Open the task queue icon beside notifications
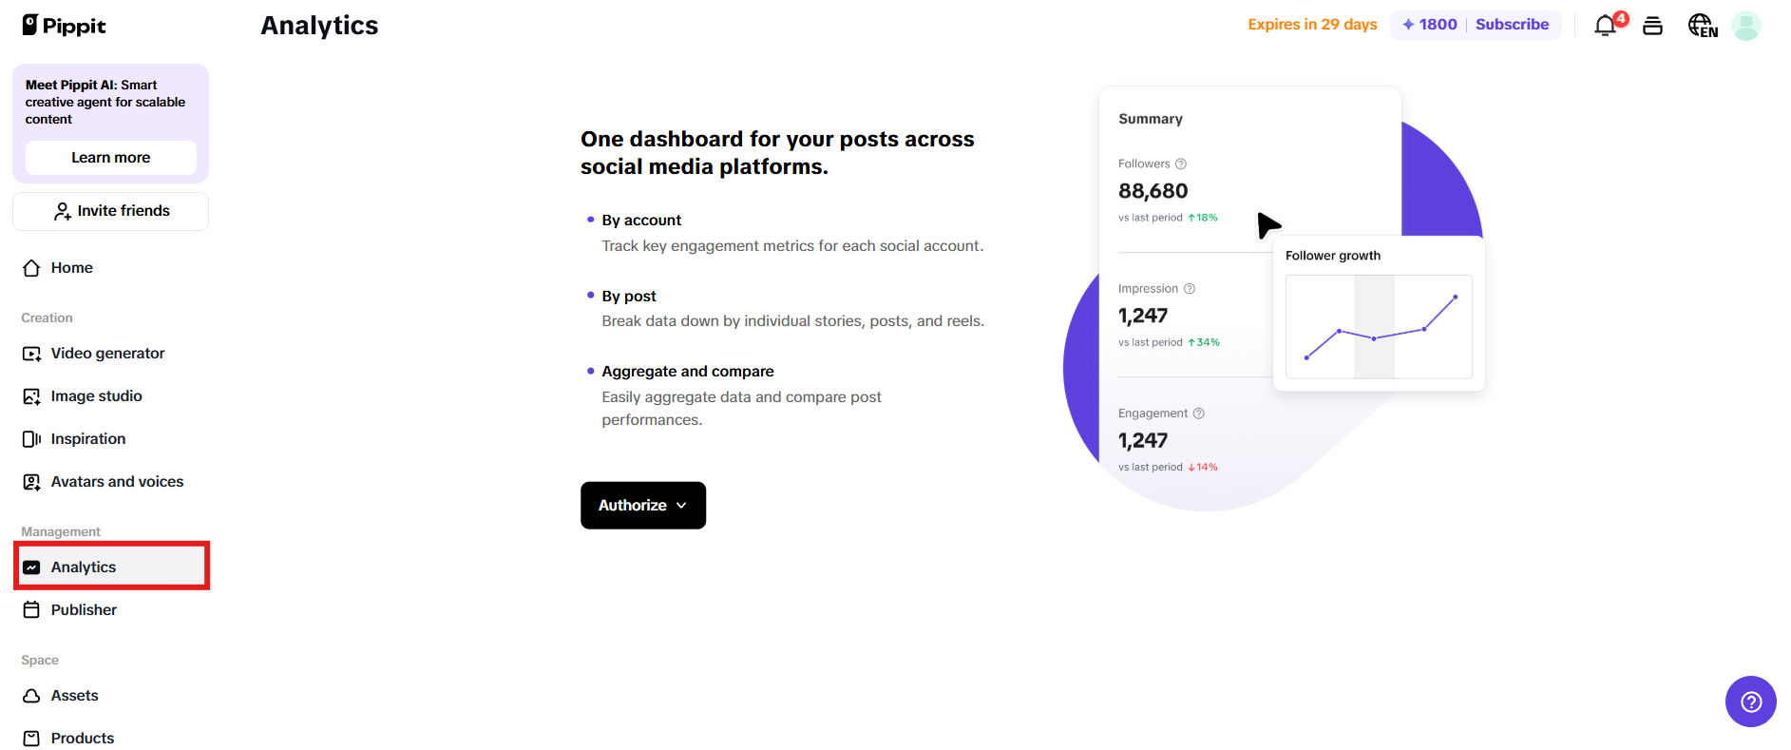Viewport: 1791px width, 750px height. coord(1652,26)
